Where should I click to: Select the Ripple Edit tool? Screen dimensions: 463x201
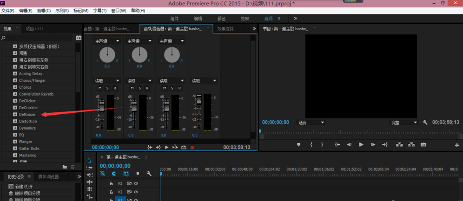[89, 175]
